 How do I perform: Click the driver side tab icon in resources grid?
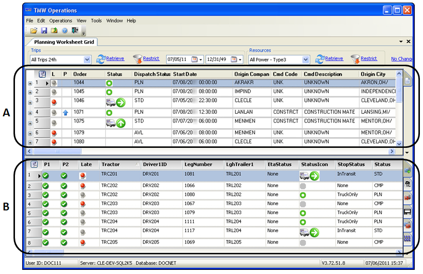pyautogui.click(x=407, y=184)
